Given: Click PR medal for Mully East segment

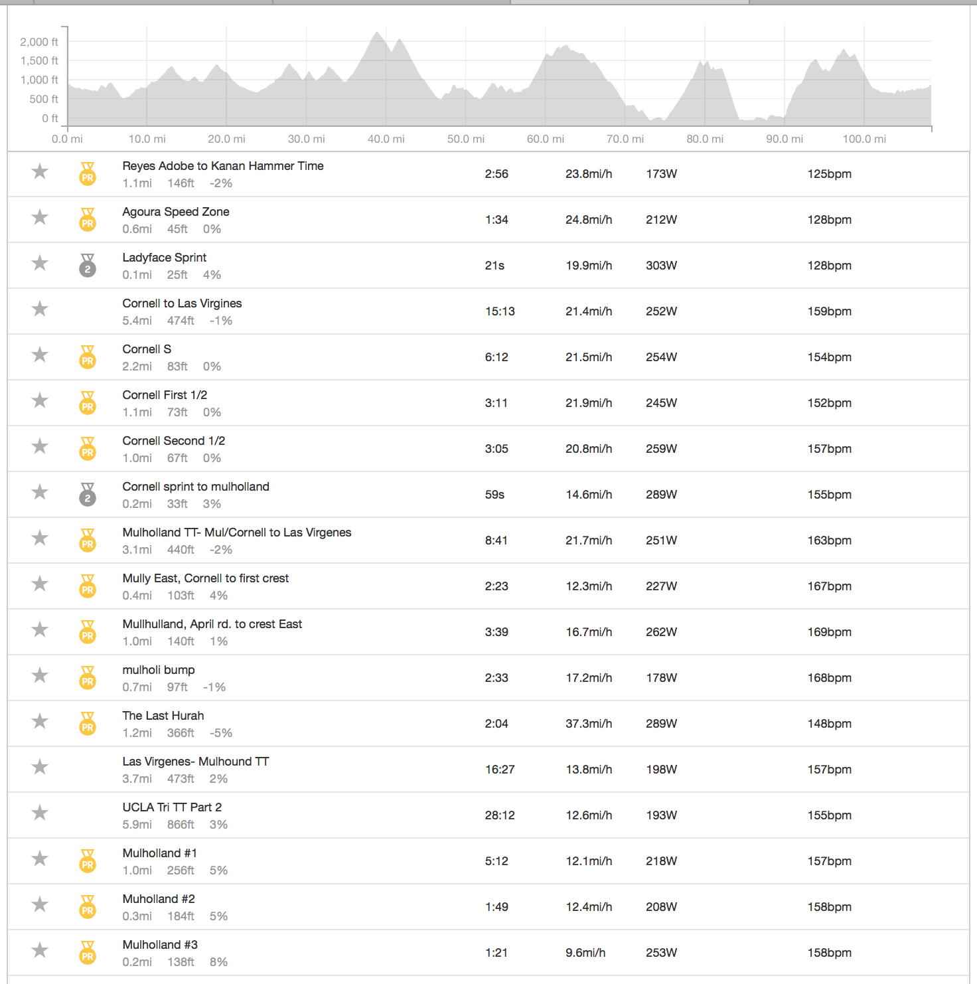Looking at the screenshot, I should [88, 586].
